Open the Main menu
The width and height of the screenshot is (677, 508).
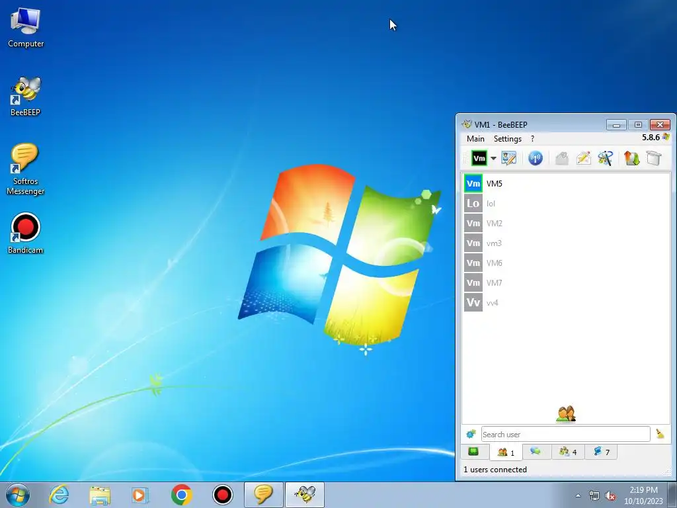click(475, 139)
